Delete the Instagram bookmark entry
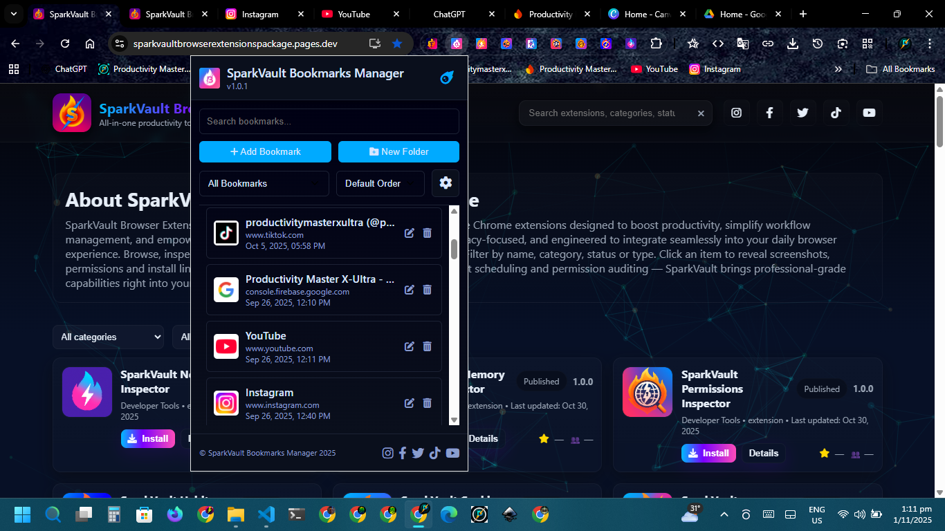This screenshot has width=945, height=531. point(428,403)
